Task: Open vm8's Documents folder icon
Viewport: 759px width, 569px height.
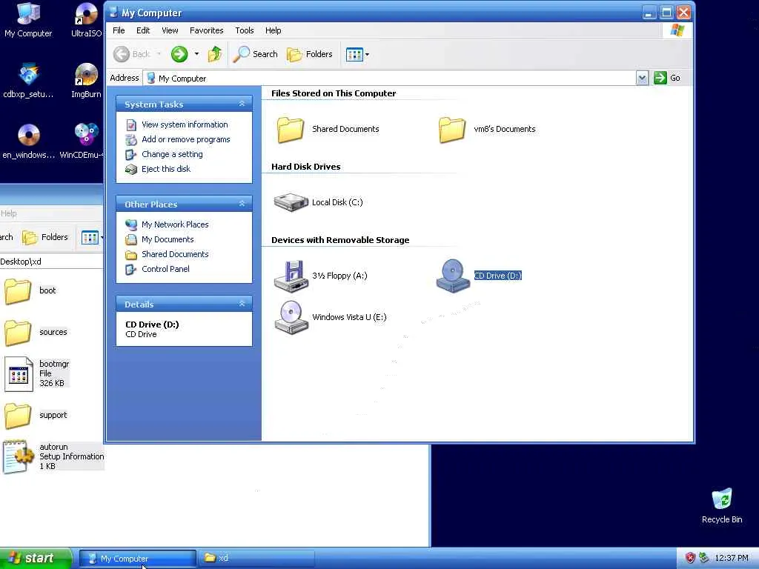Action: (x=452, y=130)
